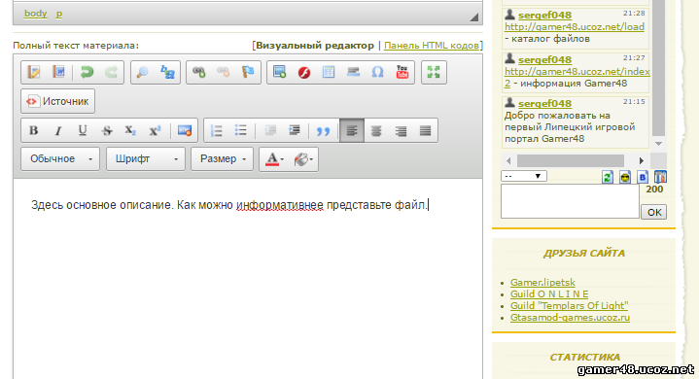Insert Flash with the red Flash icon
This screenshot has width=699, height=379.
click(x=304, y=72)
